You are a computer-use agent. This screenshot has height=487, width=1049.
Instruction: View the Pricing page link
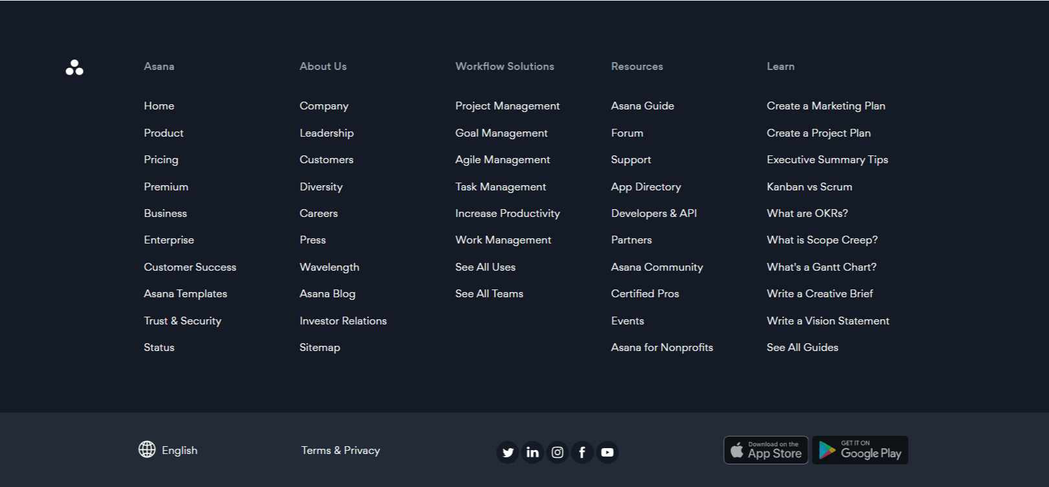click(x=161, y=159)
